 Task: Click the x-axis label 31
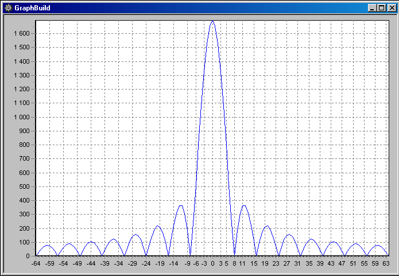tap(298, 263)
